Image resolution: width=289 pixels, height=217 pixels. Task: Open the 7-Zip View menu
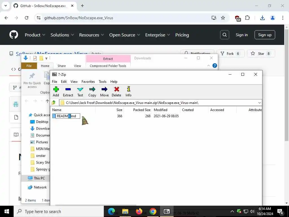click(x=74, y=82)
